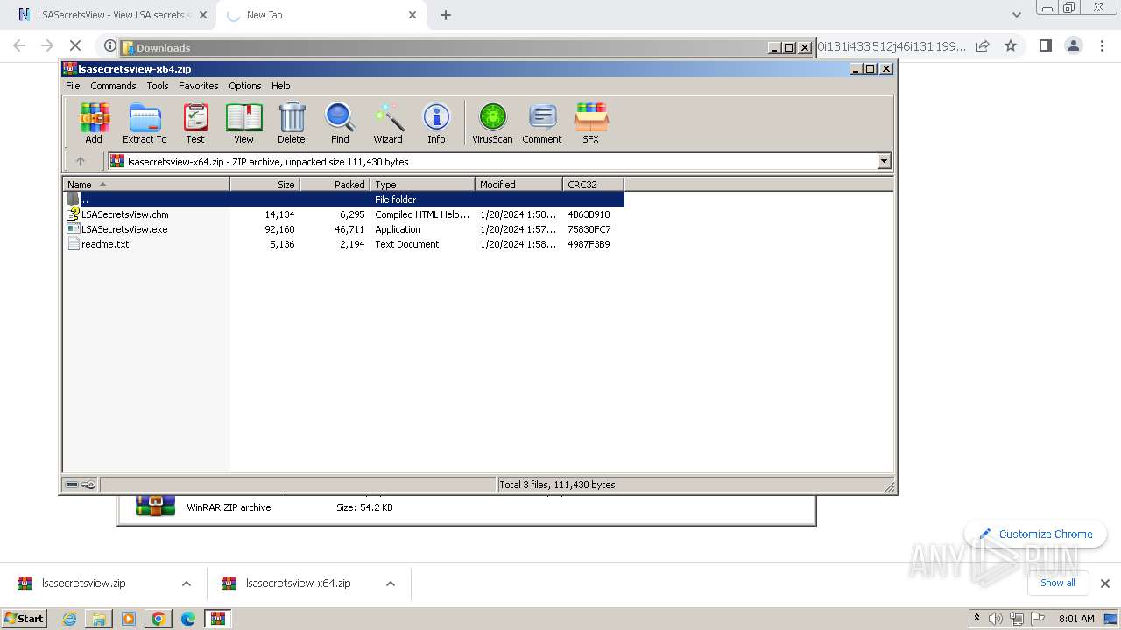Sort by Name column header
Viewport: 1121px width, 630px height.
coord(146,184)
